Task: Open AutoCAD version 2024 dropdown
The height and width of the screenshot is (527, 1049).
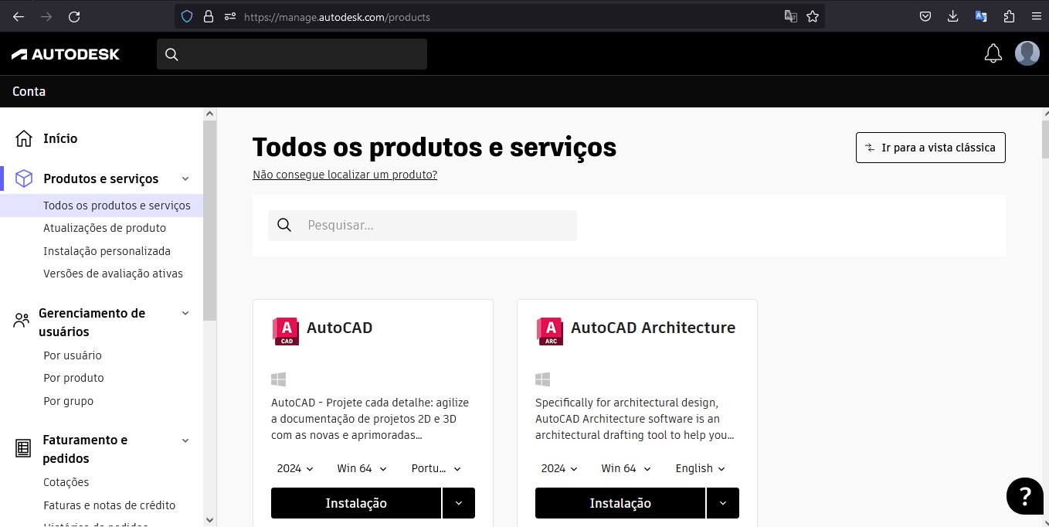Action: (x=295, y=468)
